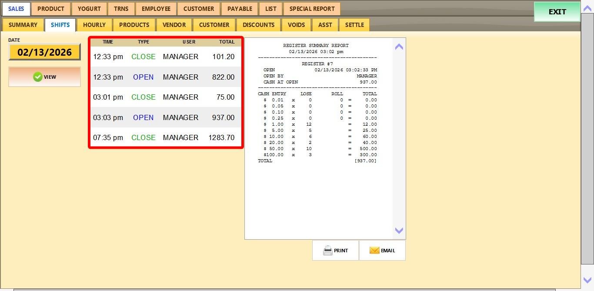Switch to the Hourly tab

(94, 25)
